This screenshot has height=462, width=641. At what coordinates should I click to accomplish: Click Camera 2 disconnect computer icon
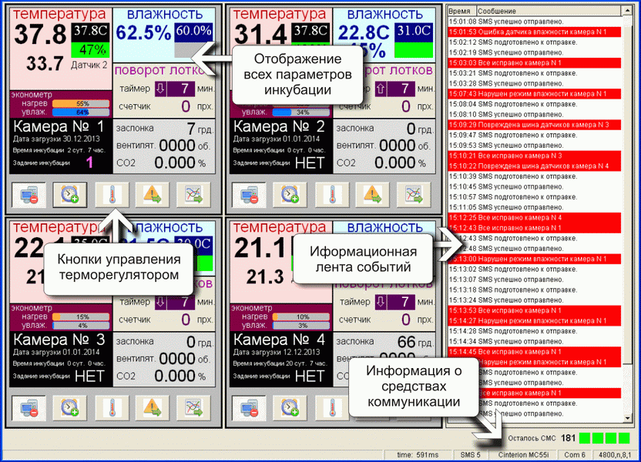(249, 194)
